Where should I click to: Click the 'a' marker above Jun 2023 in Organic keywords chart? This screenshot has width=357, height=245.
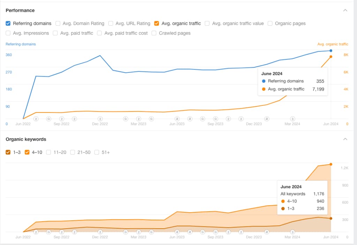177,231
